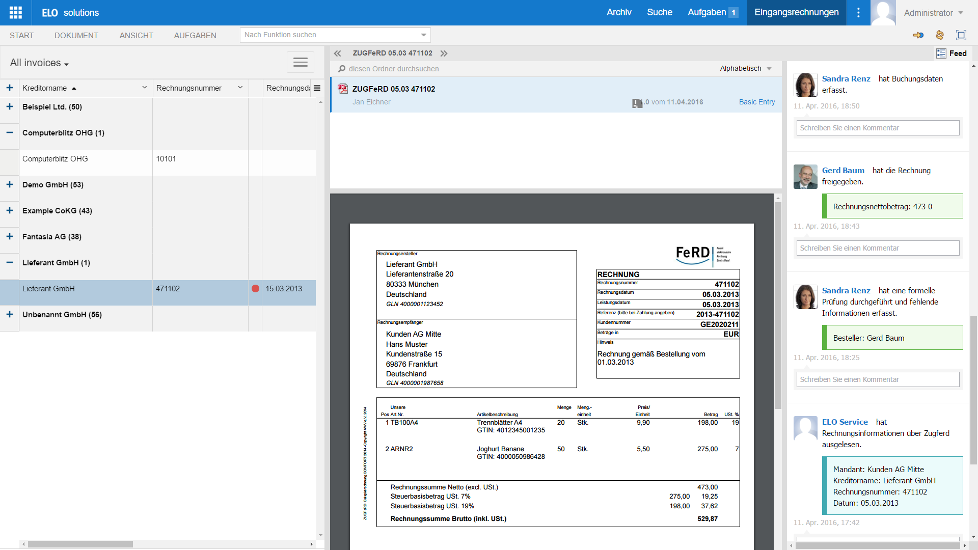Select the ZUGFeRD 05.03 471102 document entry
978x550 pixels.
tap(556, 95)
